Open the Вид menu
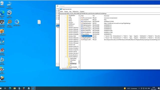This screenshot has width=160, height=90. (70, 11)
